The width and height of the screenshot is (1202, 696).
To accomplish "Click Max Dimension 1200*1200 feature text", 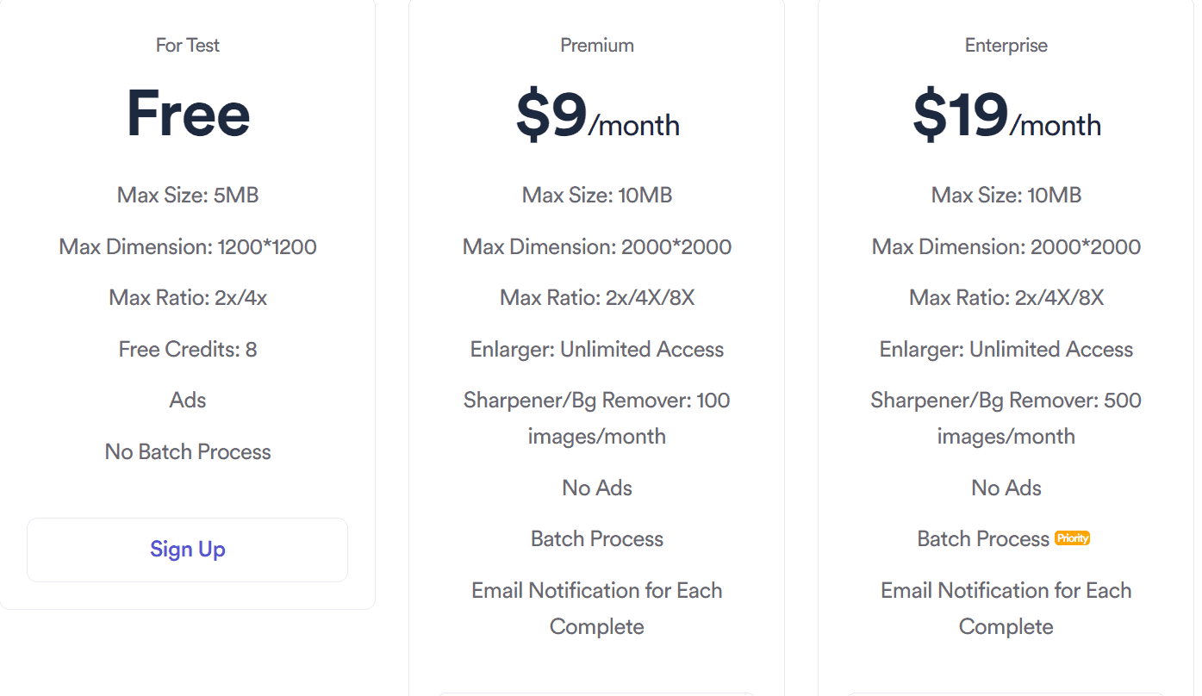I will tap(187, 246).
